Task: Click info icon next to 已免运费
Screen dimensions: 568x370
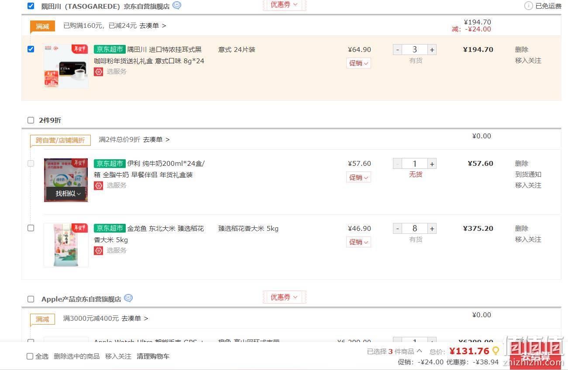Action: click(x=528, y=6)
